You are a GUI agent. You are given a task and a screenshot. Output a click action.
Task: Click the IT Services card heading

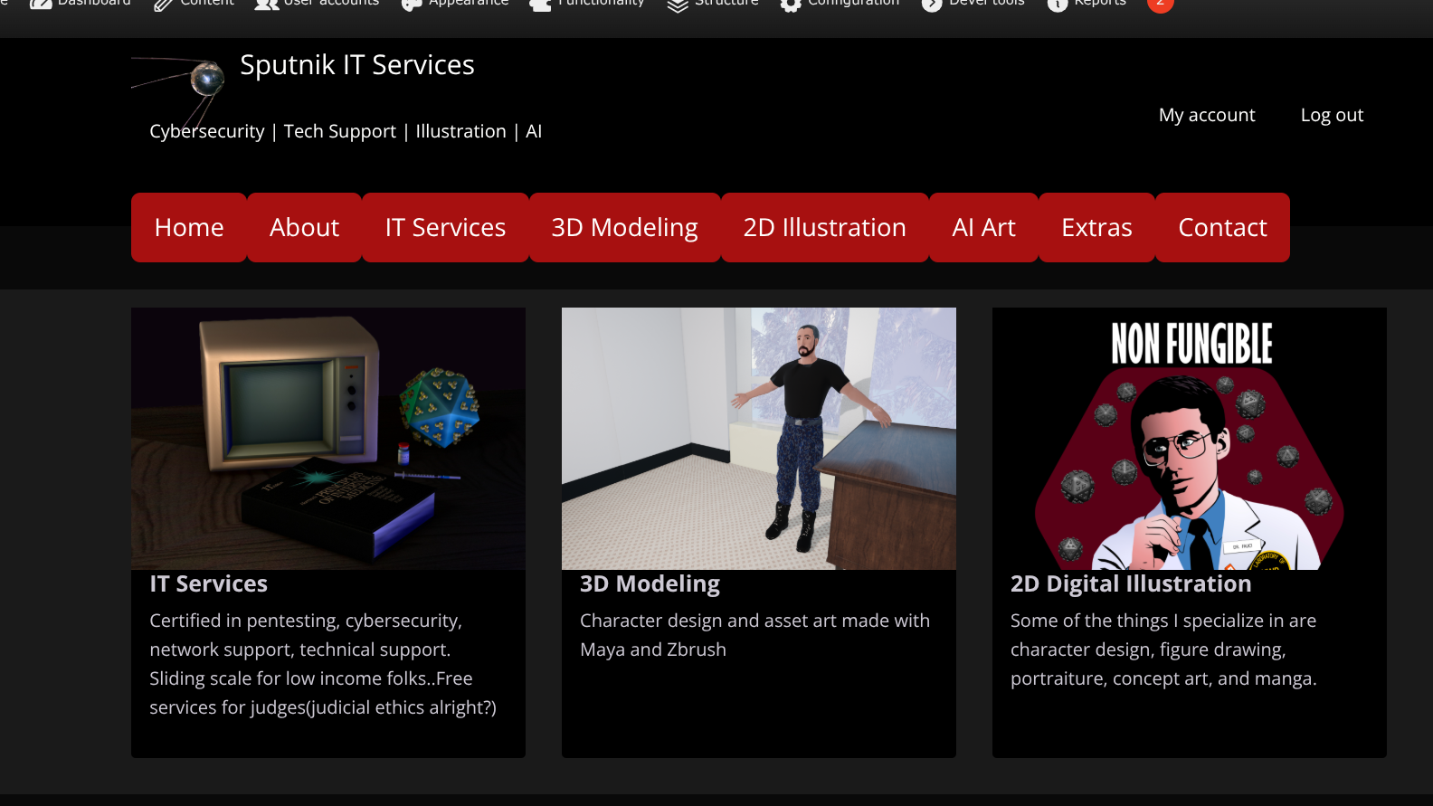(209, 583)
